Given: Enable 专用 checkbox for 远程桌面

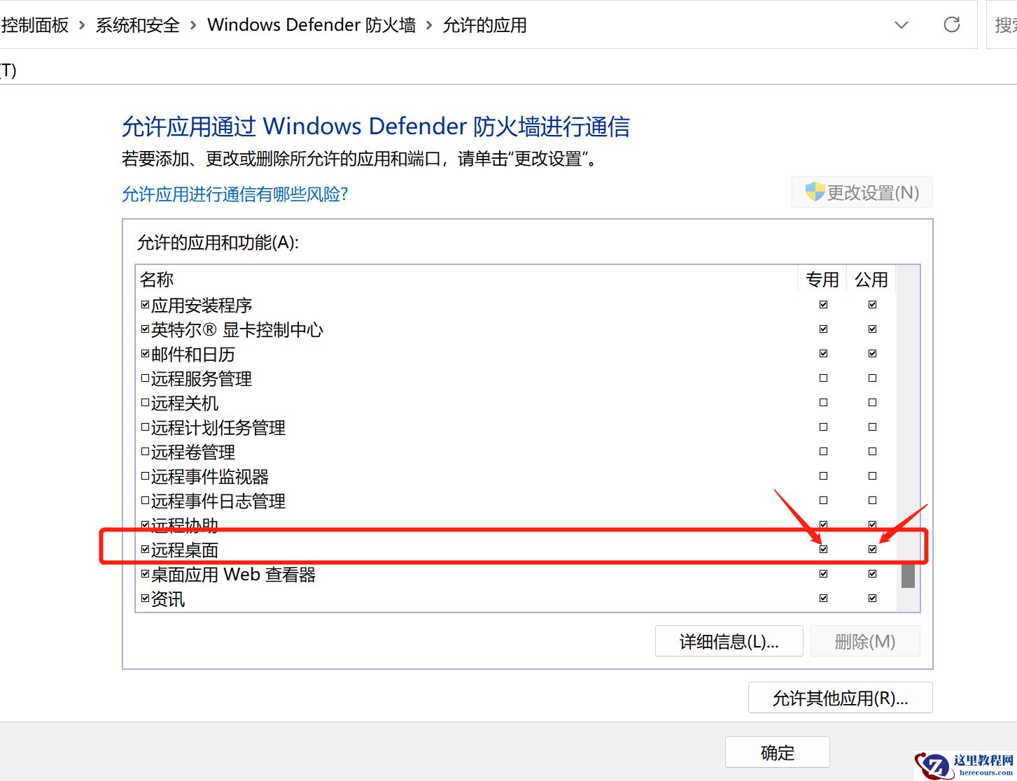Looking at the screenshot, I should (x=823, y=549).
